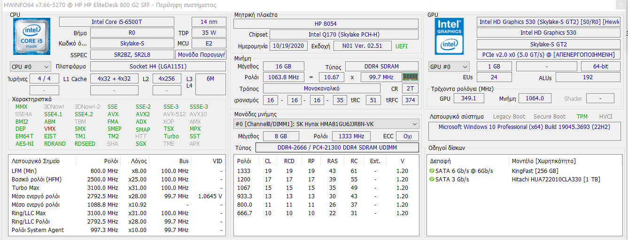Click the Socket H4 (LGA1151) platform field
This screenshot has width=628, height=240.
(x=158, y=67)
